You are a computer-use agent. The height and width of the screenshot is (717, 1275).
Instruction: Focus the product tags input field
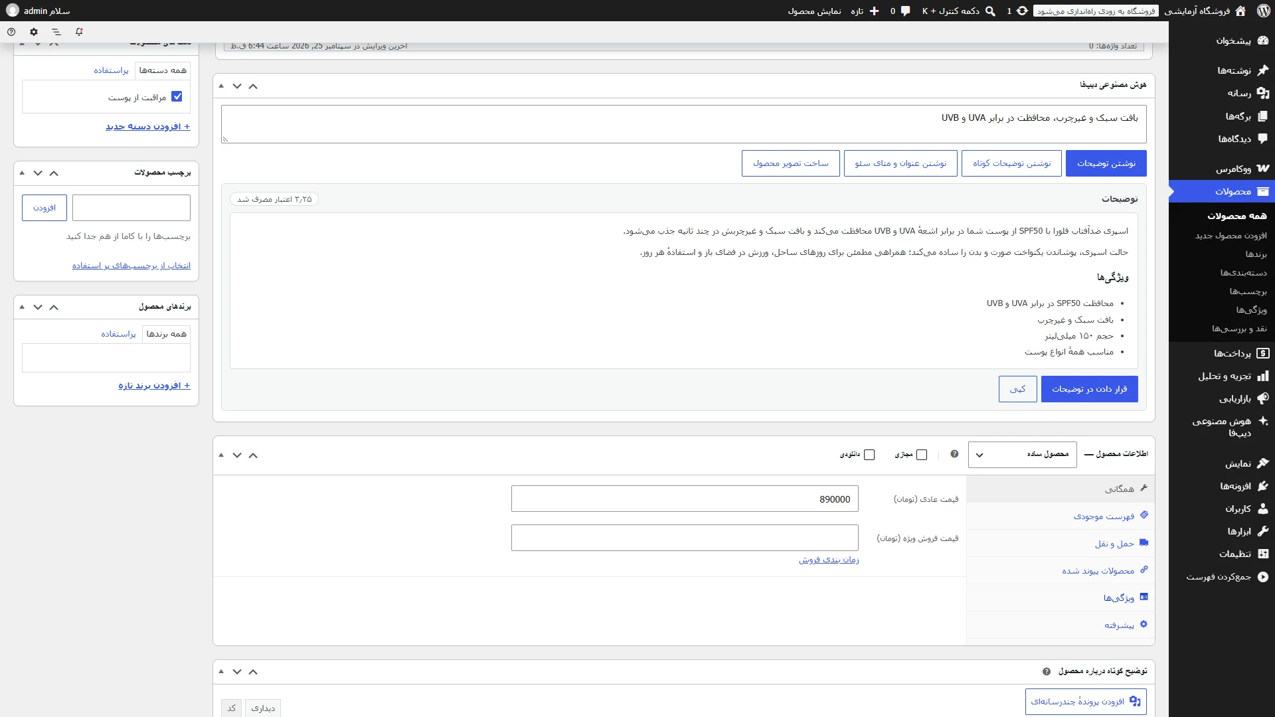point(131,208)
